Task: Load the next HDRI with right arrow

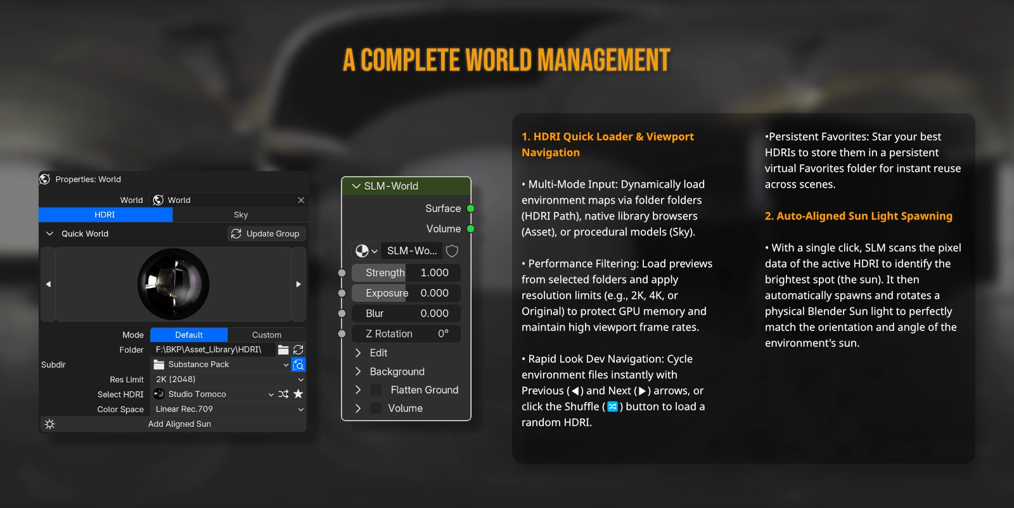Action: click(298, 284)
